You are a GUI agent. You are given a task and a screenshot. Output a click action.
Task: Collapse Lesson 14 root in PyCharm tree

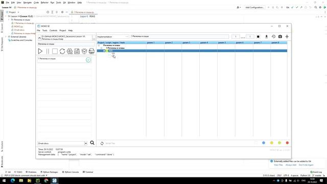tap(6, 16)
